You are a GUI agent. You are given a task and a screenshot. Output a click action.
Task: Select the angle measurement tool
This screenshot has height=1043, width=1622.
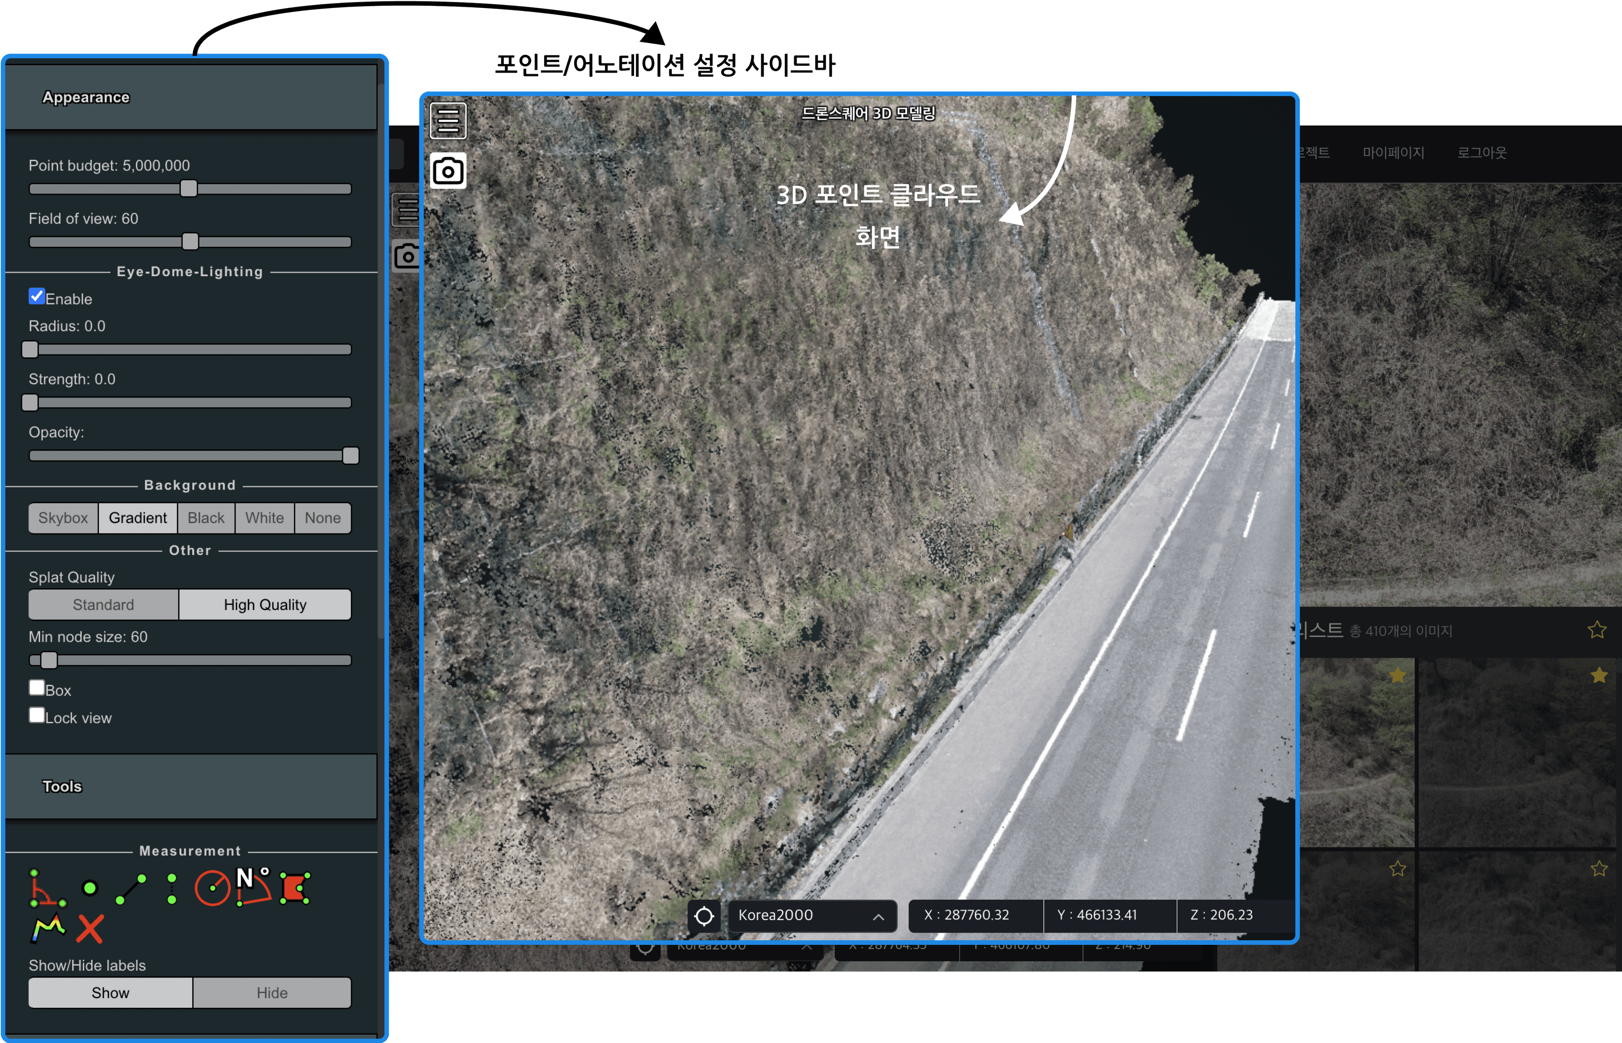[47, 888]
